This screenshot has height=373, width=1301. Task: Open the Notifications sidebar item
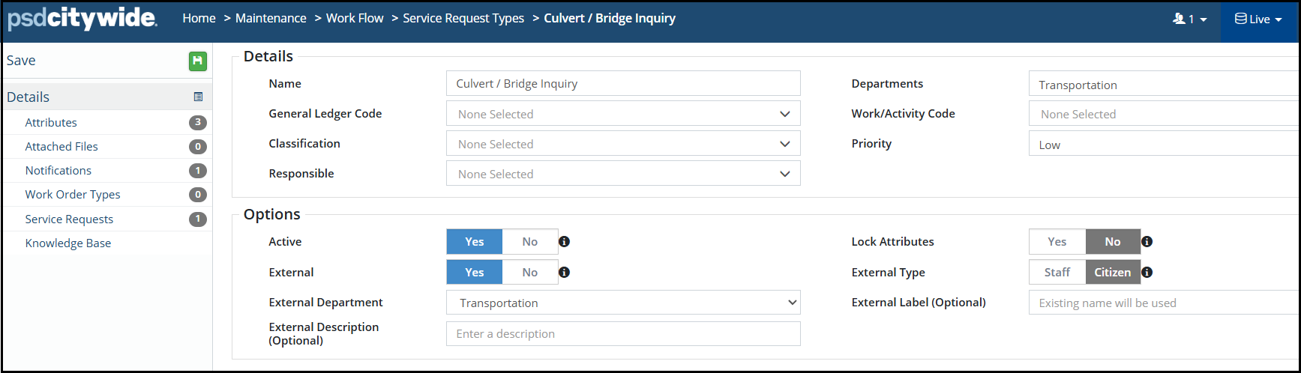click(x=58, y=170)
